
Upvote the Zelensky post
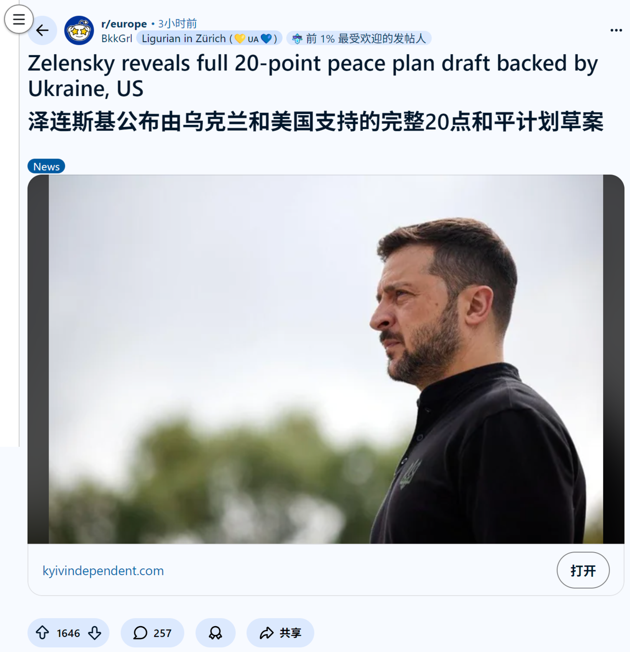42,633
